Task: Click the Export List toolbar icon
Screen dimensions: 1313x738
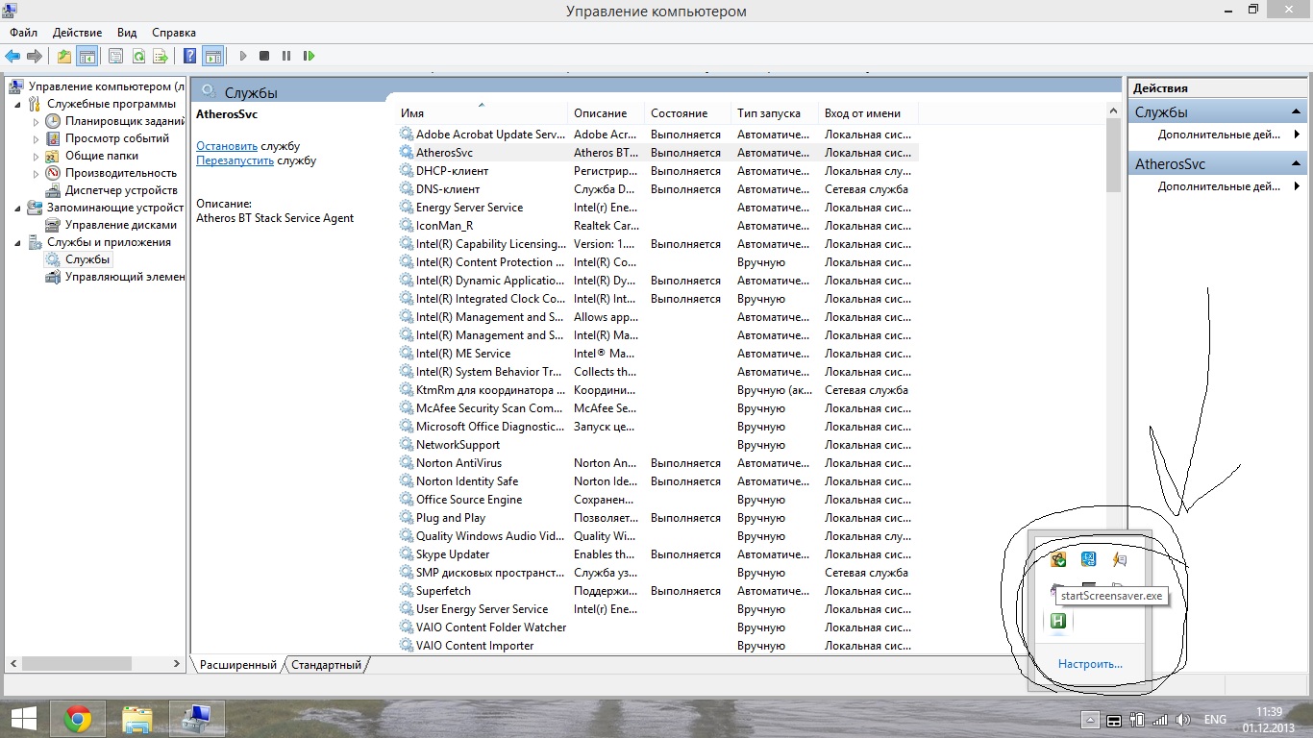Action: click(161, 56)
